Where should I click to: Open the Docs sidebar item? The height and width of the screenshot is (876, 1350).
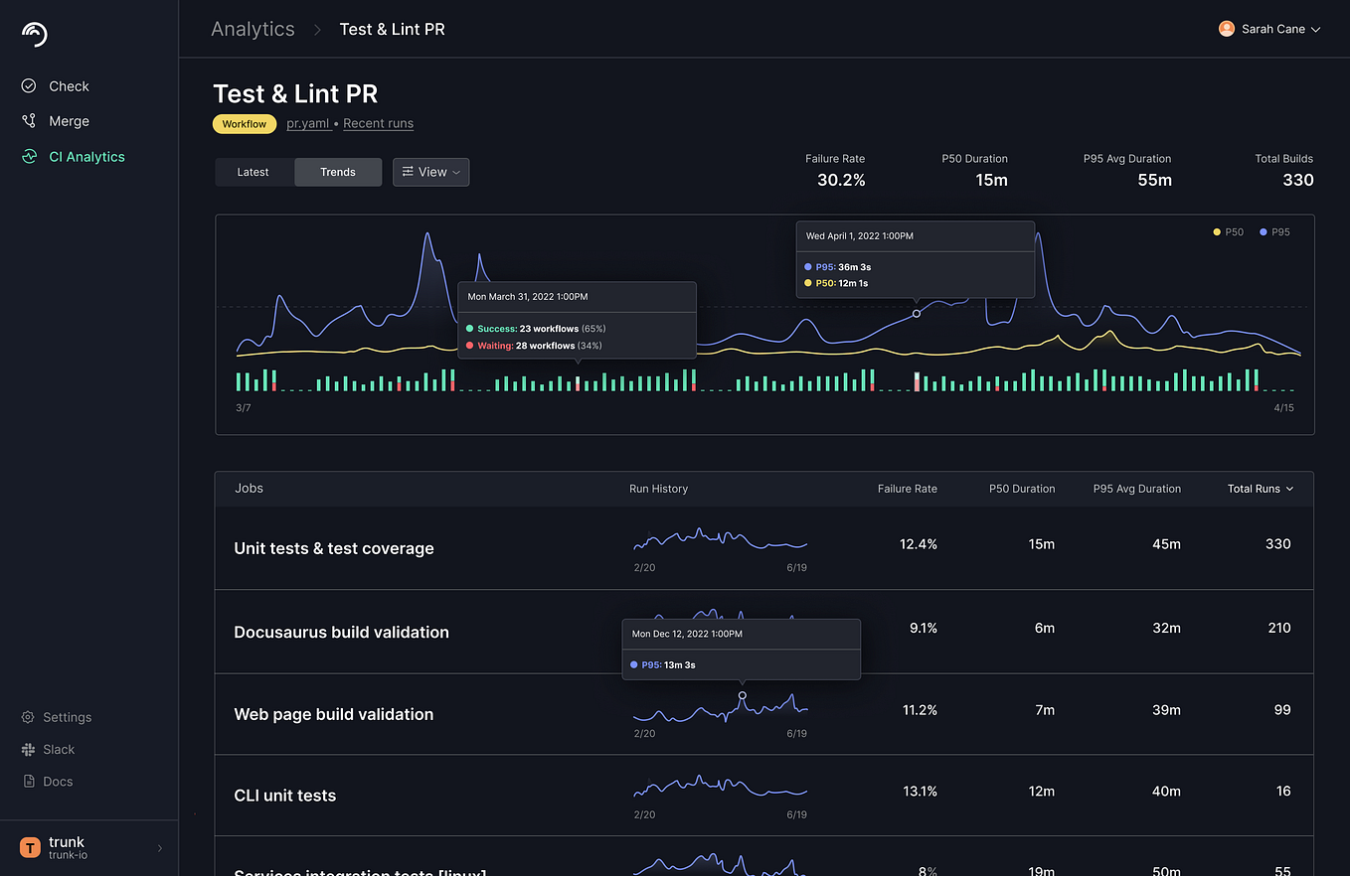pyautogui.click(x=57, y=781)
